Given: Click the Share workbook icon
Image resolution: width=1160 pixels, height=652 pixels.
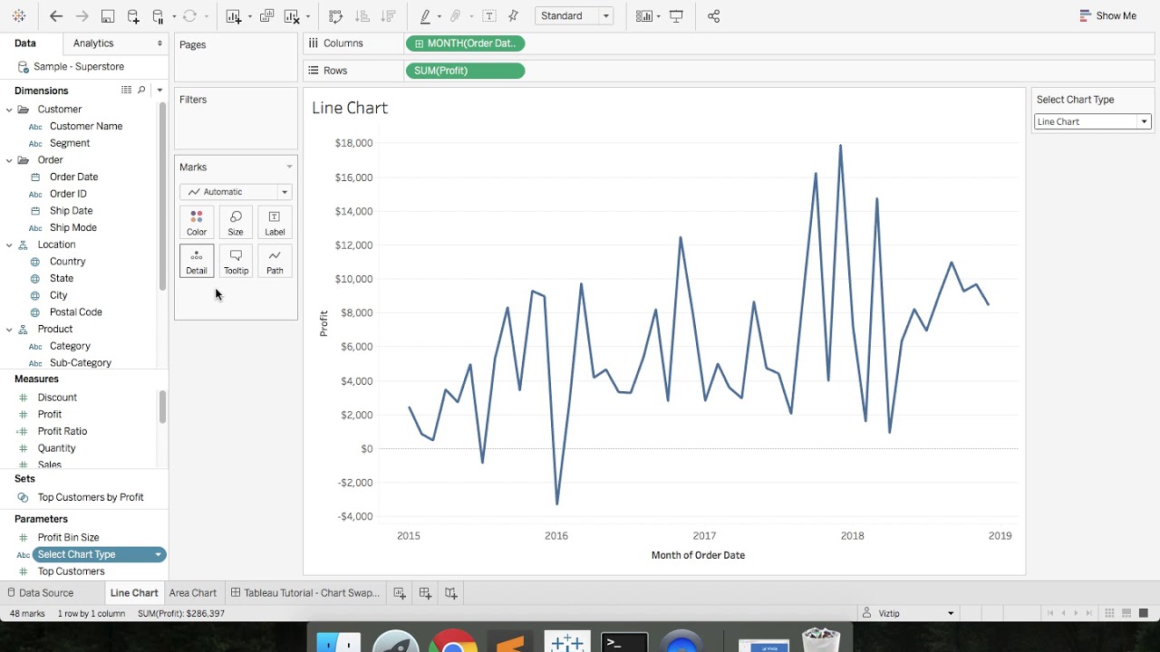Looking at the screenshot, I should (713, 16).
